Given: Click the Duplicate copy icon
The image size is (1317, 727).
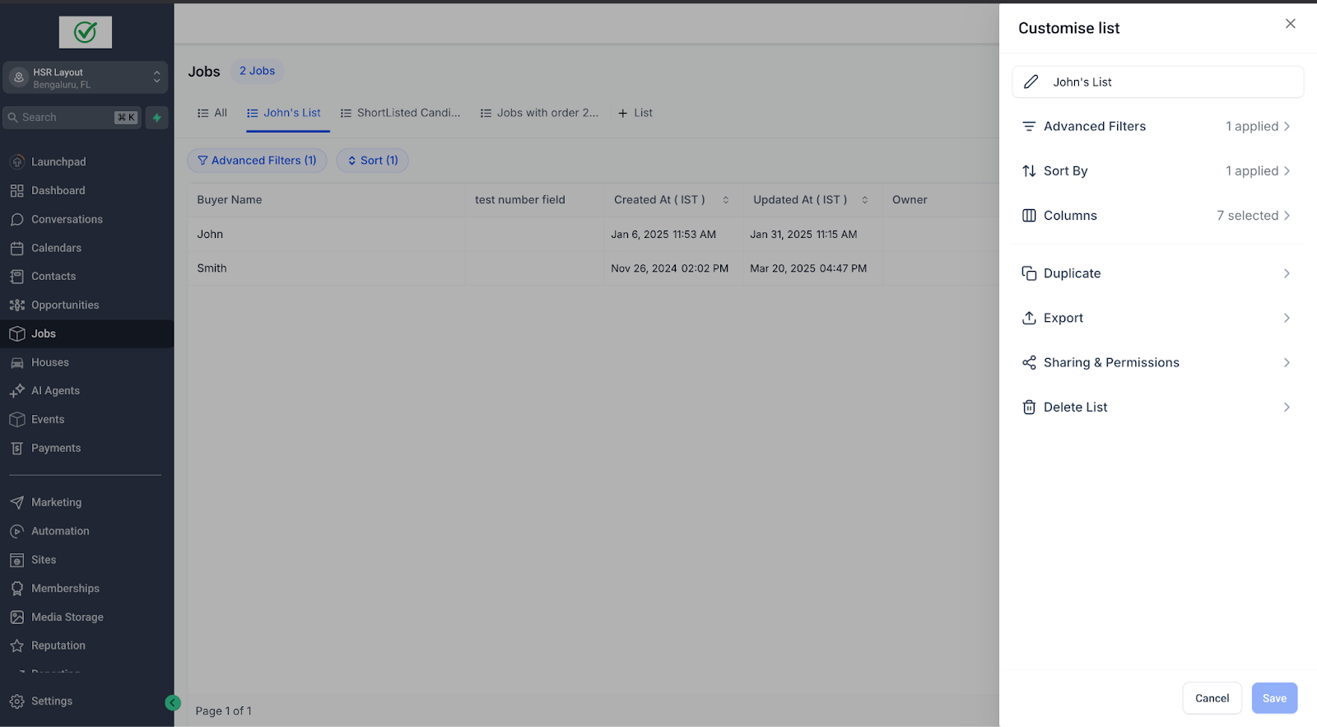Looking at the screenshot, I should tap(1029, 273).
